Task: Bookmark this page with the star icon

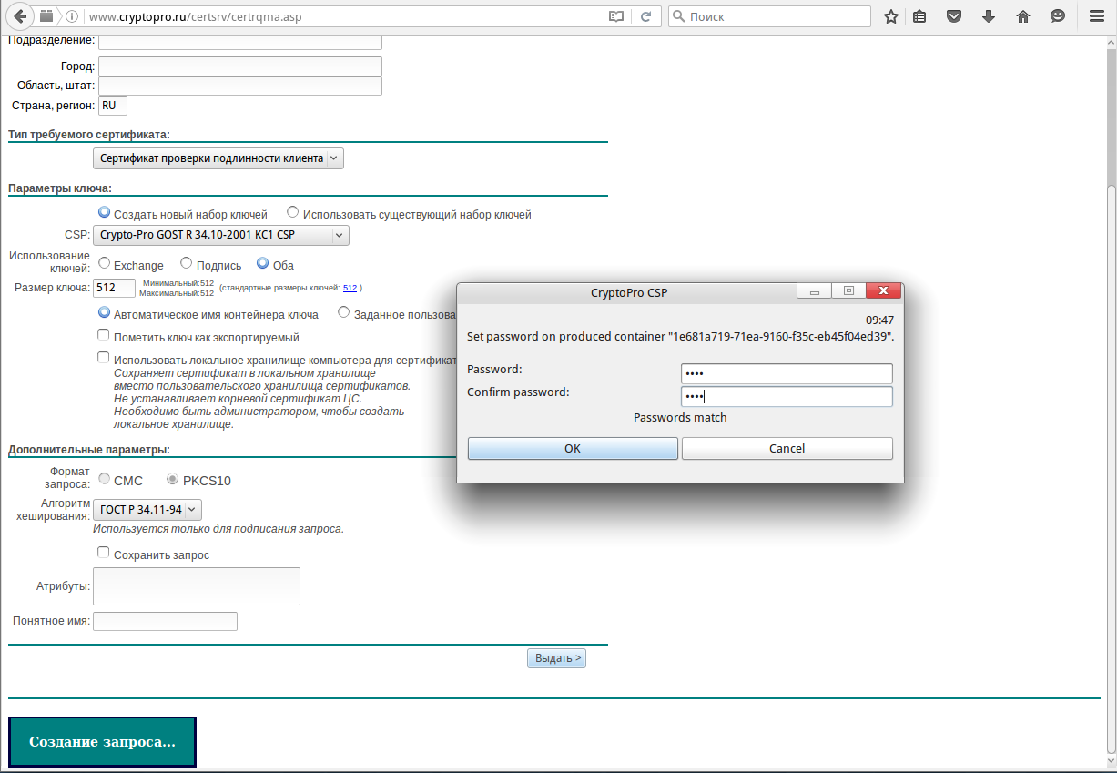Action: [x=891, y=16]
